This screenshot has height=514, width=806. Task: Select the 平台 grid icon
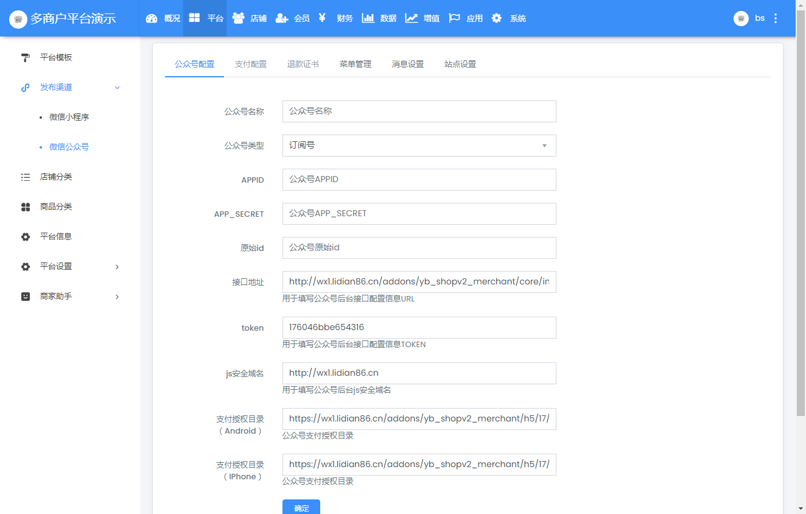click(194, 18)
